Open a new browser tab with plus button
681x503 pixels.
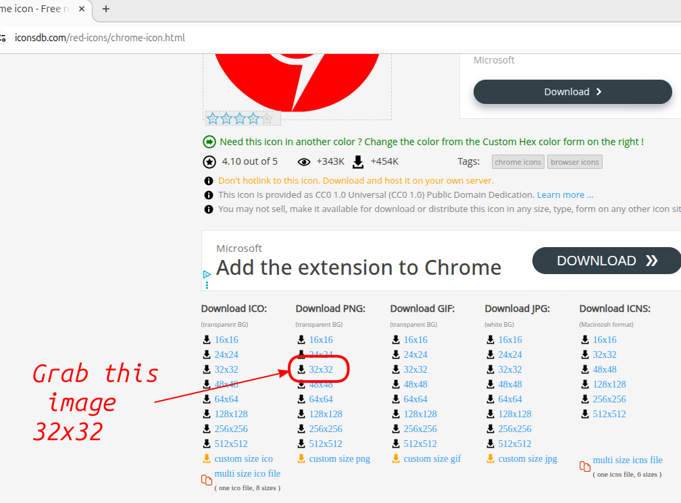105,9
